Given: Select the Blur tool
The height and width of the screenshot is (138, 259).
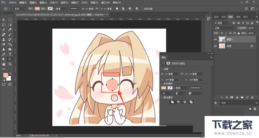Looking at the screenshot, I should 3,49.
